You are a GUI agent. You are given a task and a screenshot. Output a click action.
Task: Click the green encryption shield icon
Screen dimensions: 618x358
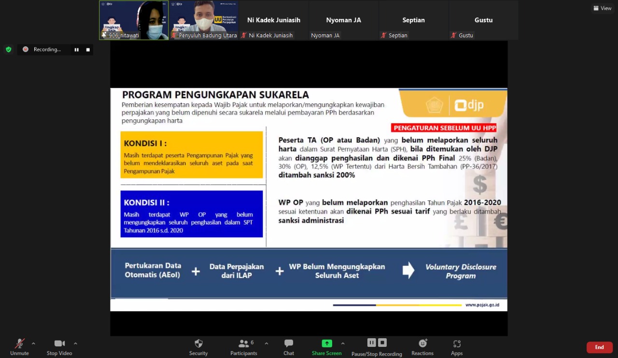(8, 49)
